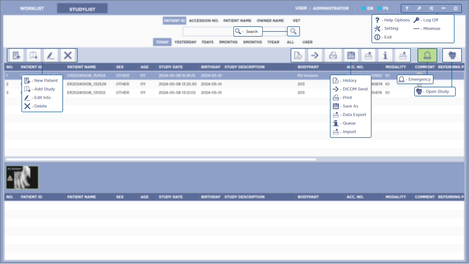469x264 pixels.
Task: Click the Open Study icon
Action: (452, 56)
